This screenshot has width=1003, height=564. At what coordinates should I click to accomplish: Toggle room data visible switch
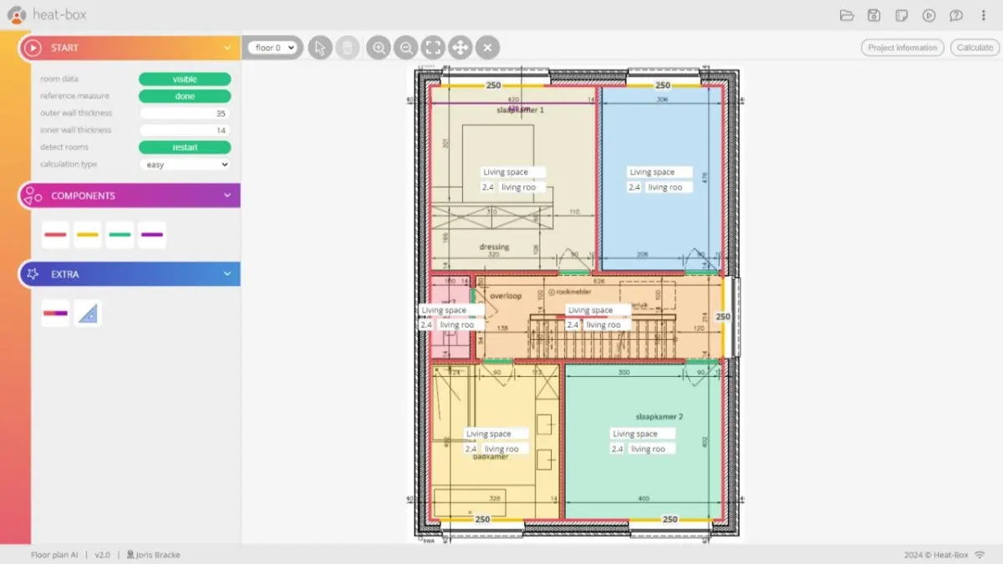(x=185, y=79)
